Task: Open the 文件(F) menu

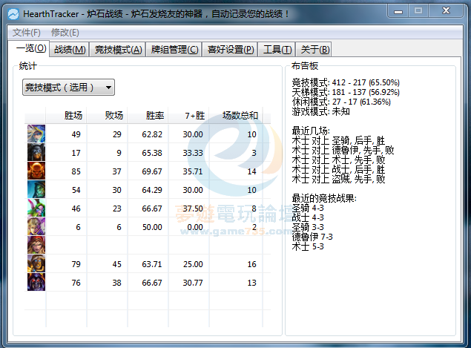Action: tap(27, 32)
